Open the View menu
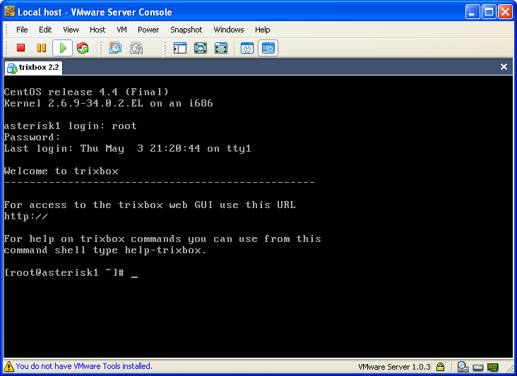517x376 pixels. [71, 30]
